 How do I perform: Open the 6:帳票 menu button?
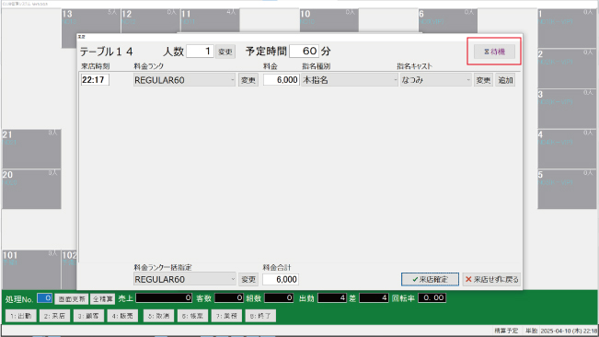point(192,316)
